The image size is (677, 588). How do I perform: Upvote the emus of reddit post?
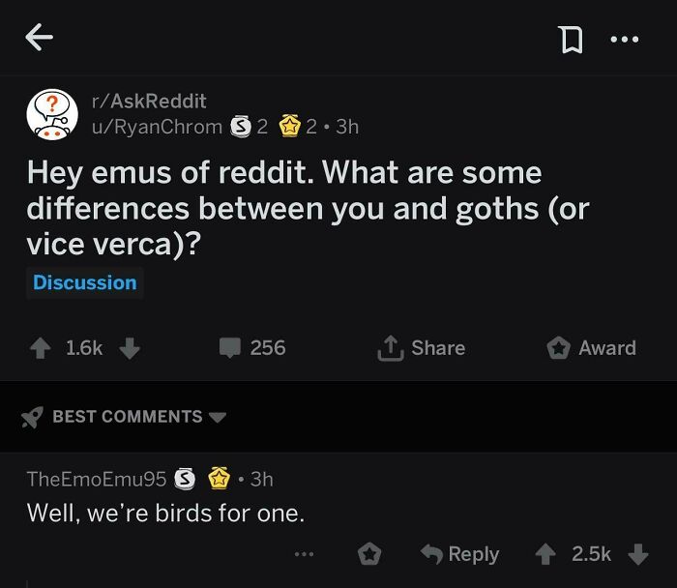click(41, 348)
